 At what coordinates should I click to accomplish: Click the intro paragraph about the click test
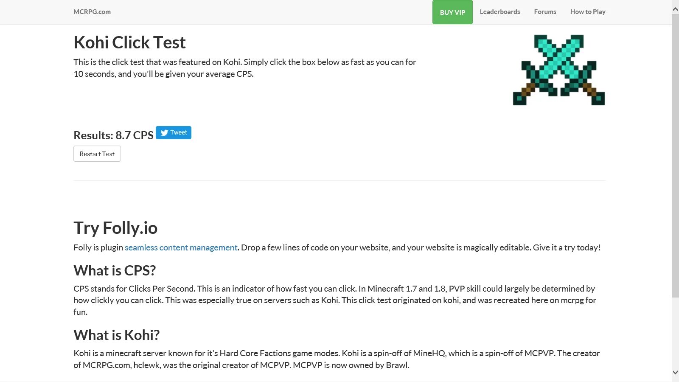[244, 68]
